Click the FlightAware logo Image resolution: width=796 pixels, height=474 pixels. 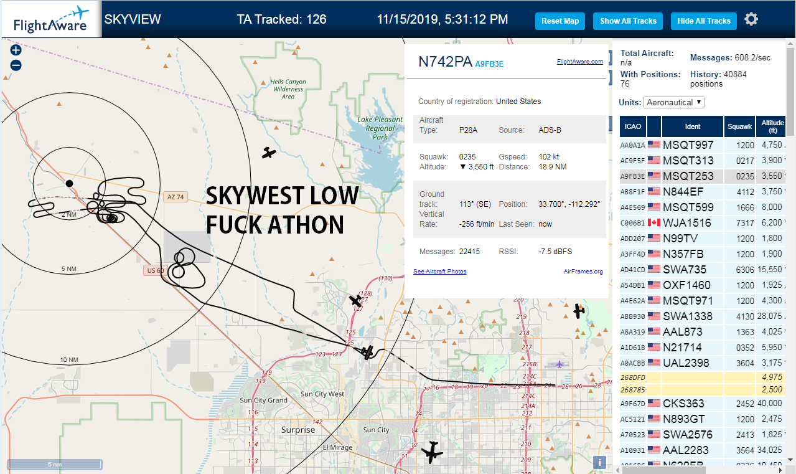50,19
